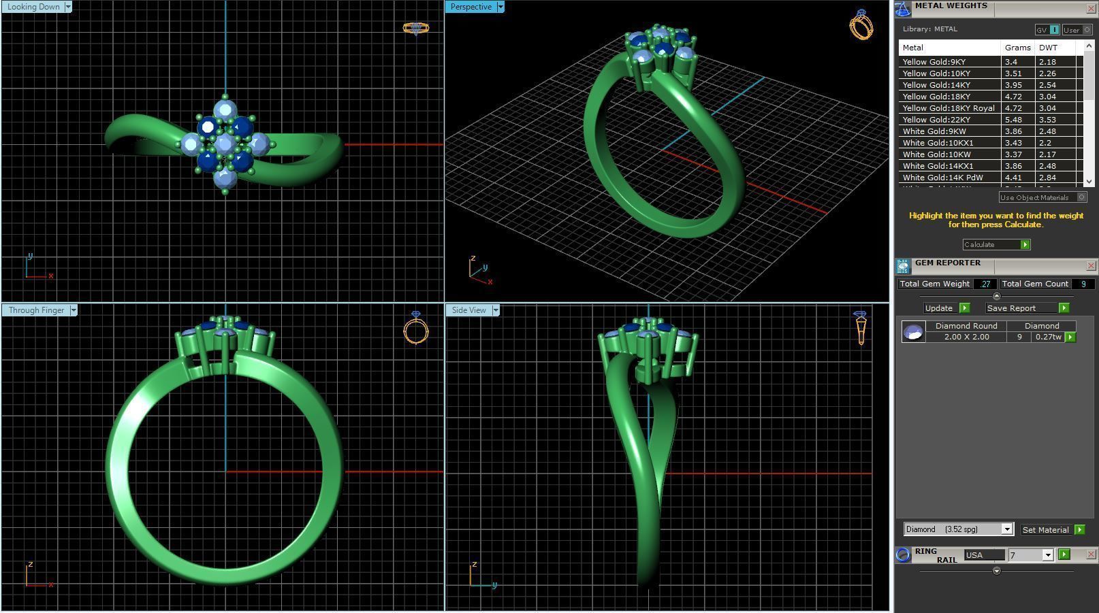Viewport: 1099px width, 613px height.
Task: Open the Diamond (3.52 spg) material dropdown
Action: (1007, 529)
